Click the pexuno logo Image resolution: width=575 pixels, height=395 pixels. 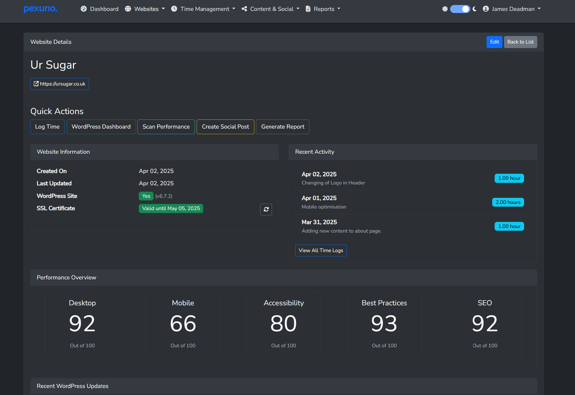(x=40, y=9)
